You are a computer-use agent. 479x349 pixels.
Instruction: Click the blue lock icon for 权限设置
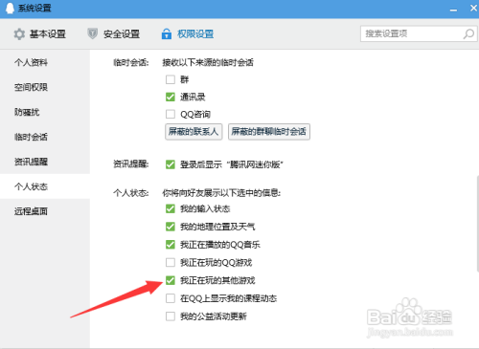pyautogui.click(x=167, y=33)
